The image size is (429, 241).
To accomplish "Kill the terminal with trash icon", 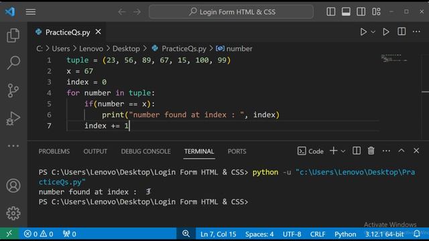I will point(371,151).
